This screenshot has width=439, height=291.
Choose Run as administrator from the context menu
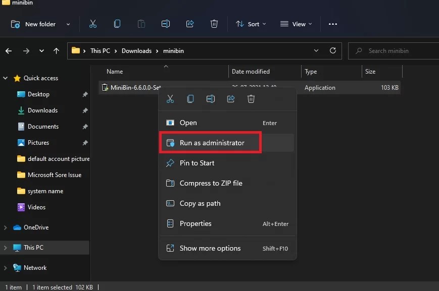210,143
